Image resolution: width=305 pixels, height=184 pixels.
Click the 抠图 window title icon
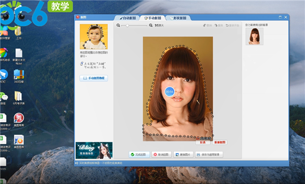tap(78, 17)
